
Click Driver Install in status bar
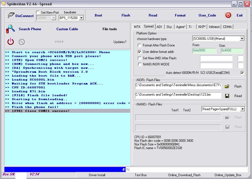point(97,175)
